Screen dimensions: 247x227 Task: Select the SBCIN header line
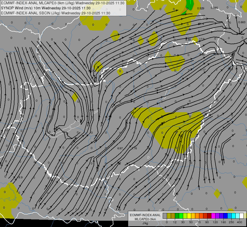[x=56, y=13]
